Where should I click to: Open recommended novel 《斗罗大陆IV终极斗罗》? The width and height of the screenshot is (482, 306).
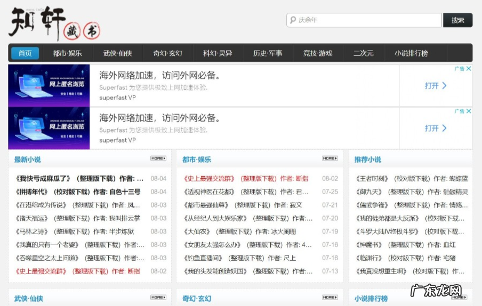coord(410,231)
